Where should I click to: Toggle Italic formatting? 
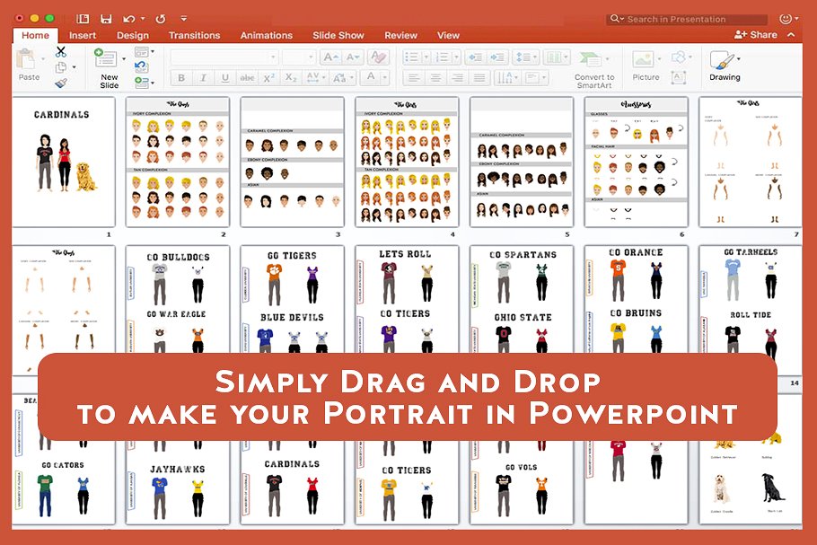coord(204,78)
